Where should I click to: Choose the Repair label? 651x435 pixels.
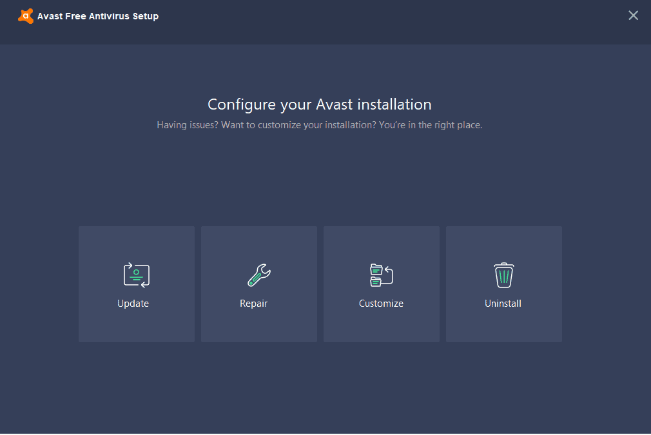click(x=254, y=304)
